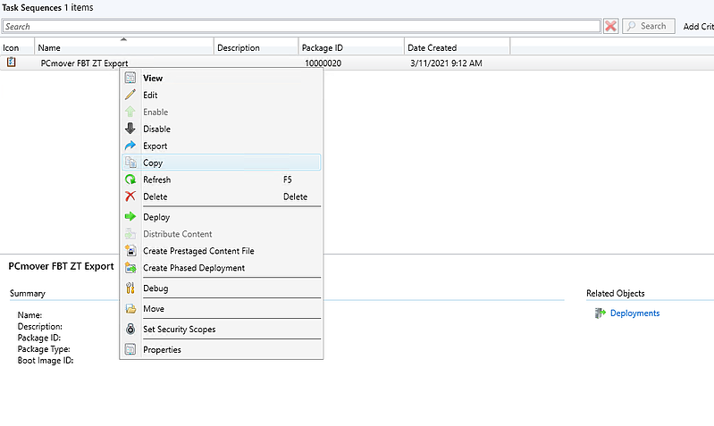Click the Boot Image ID label
This screenshot has width=714, height=426.
(x=46, y=361)
